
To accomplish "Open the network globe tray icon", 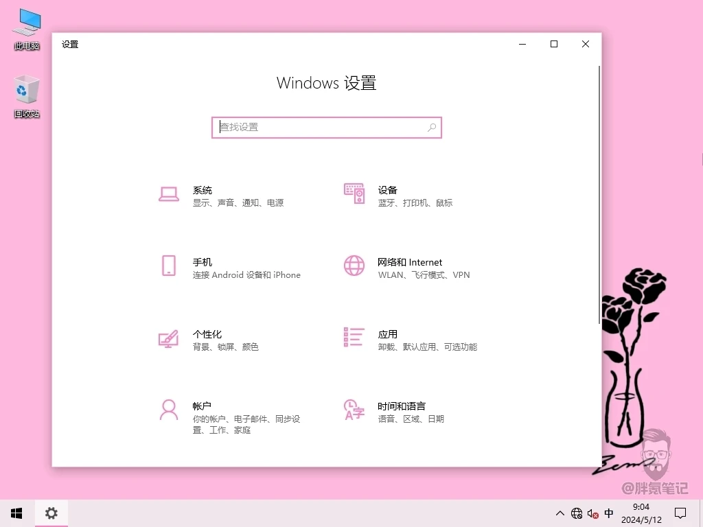I will tap(577, 513).
